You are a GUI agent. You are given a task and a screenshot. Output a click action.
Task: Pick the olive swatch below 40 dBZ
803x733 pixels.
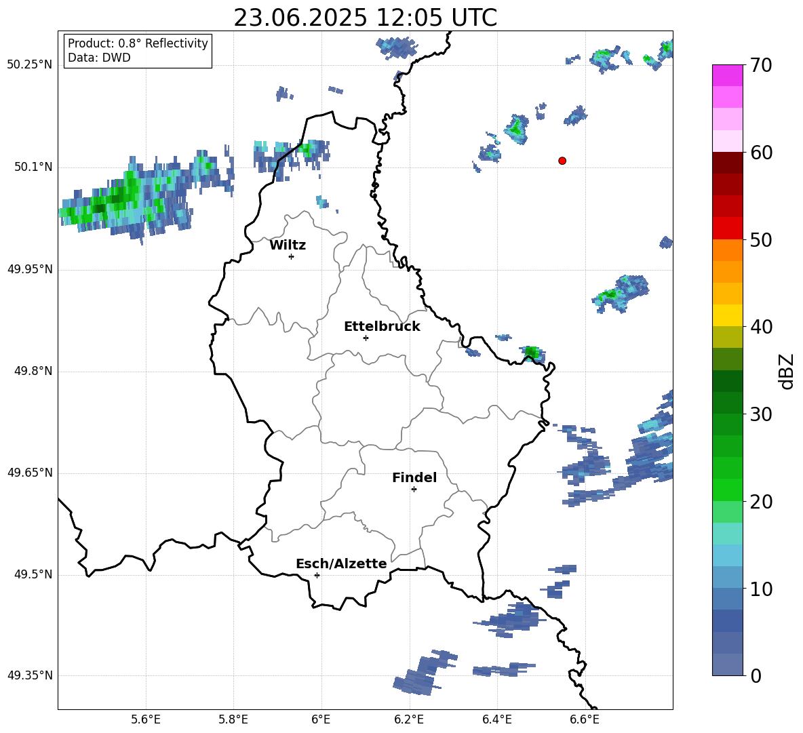[x=727, y=337]
